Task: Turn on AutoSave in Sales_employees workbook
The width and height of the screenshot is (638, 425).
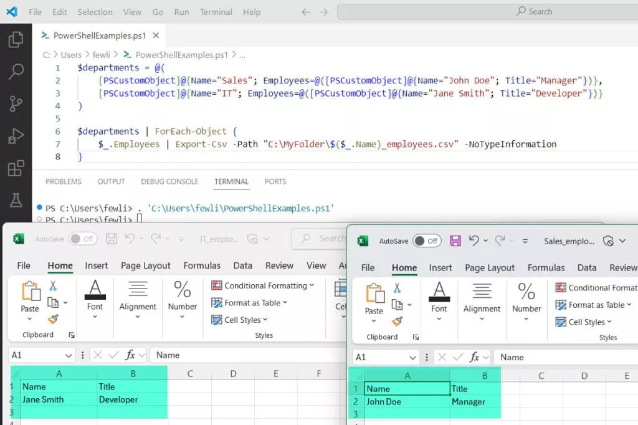Action: pyautogui.click(x=427, y=241)
